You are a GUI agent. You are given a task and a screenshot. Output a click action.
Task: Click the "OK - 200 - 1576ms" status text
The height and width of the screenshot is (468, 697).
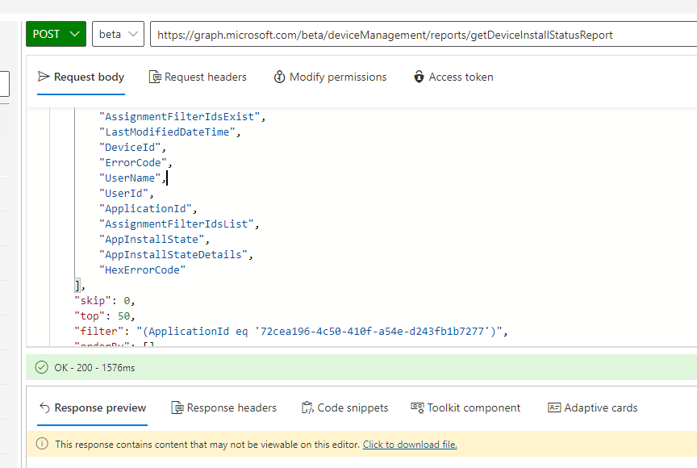(x=94, y=368)
